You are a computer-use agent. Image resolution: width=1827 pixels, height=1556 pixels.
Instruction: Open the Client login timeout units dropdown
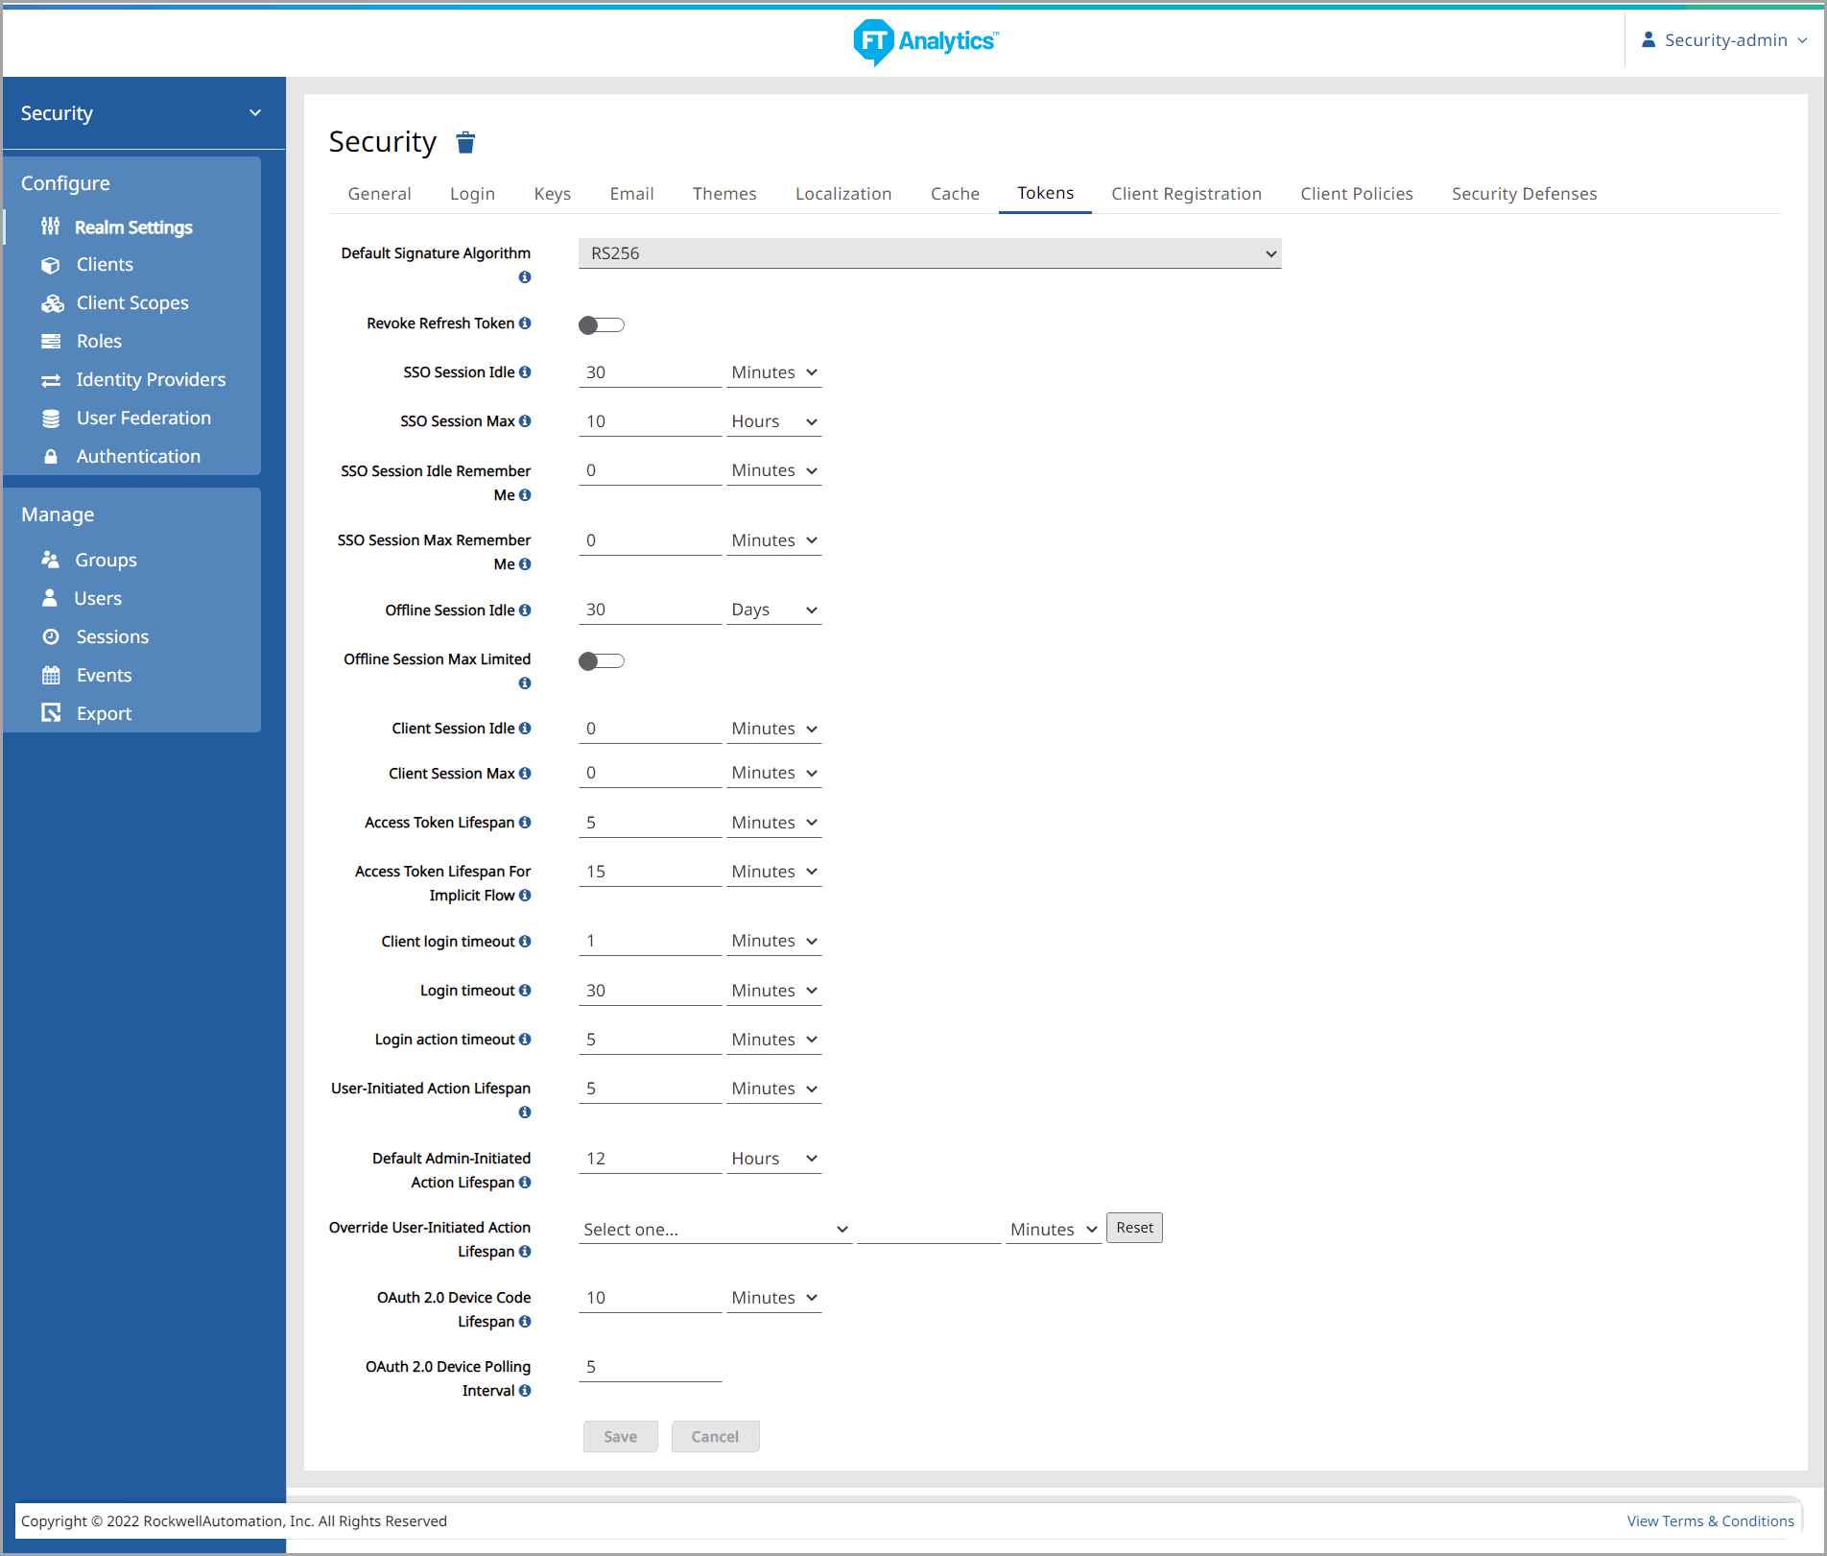[x=774, y=941]
